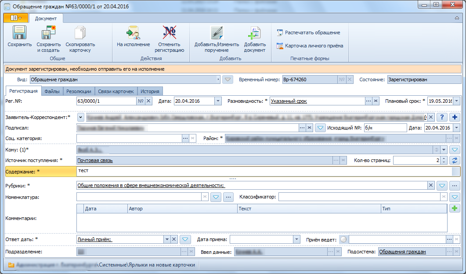Click Добавить документ icon
Image resolution: width=466 pixels, height=274 pixels.
click(x=254, y=32)
